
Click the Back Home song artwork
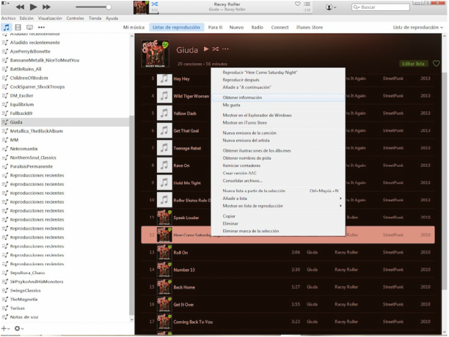coord(164,287)
